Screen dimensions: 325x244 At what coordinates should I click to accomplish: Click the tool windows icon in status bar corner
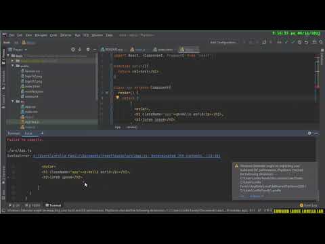(x=3, y=211)
